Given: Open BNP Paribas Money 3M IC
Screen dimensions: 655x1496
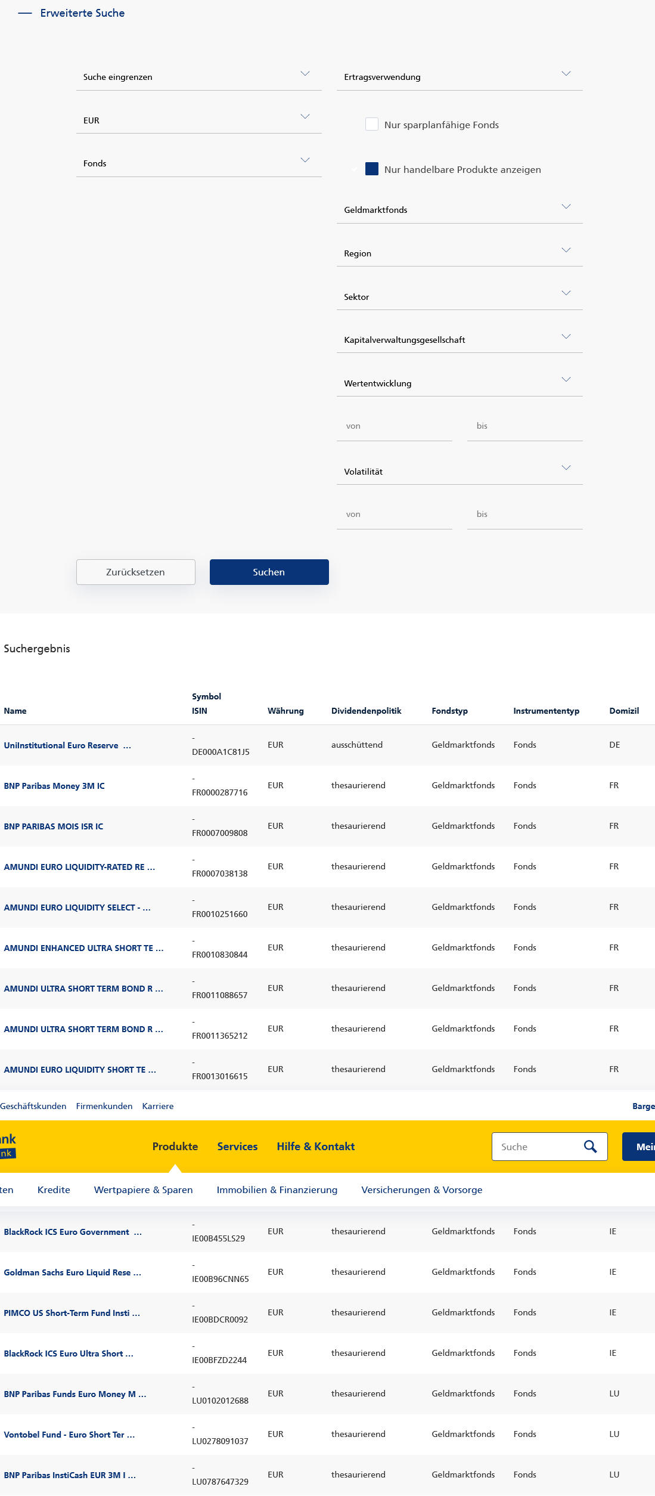Looking at the screenshot, I should tap(54, 786).
